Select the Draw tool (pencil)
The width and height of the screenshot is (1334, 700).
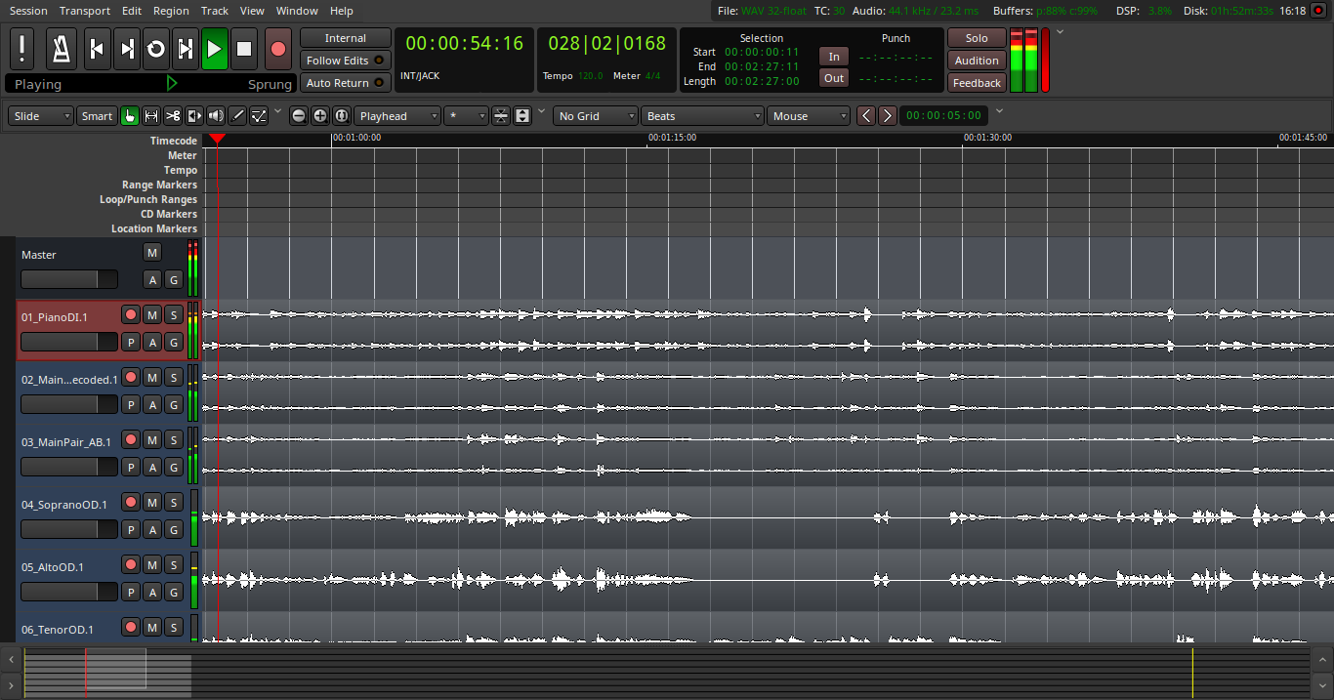click(237, 115)
